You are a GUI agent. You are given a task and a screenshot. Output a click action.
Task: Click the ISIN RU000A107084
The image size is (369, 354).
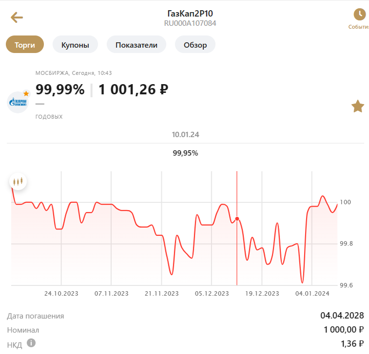(190, 23)
